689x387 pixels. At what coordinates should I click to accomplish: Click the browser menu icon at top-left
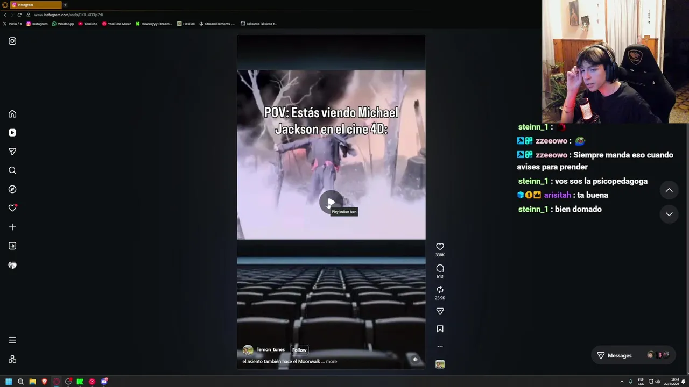point(5,5)
